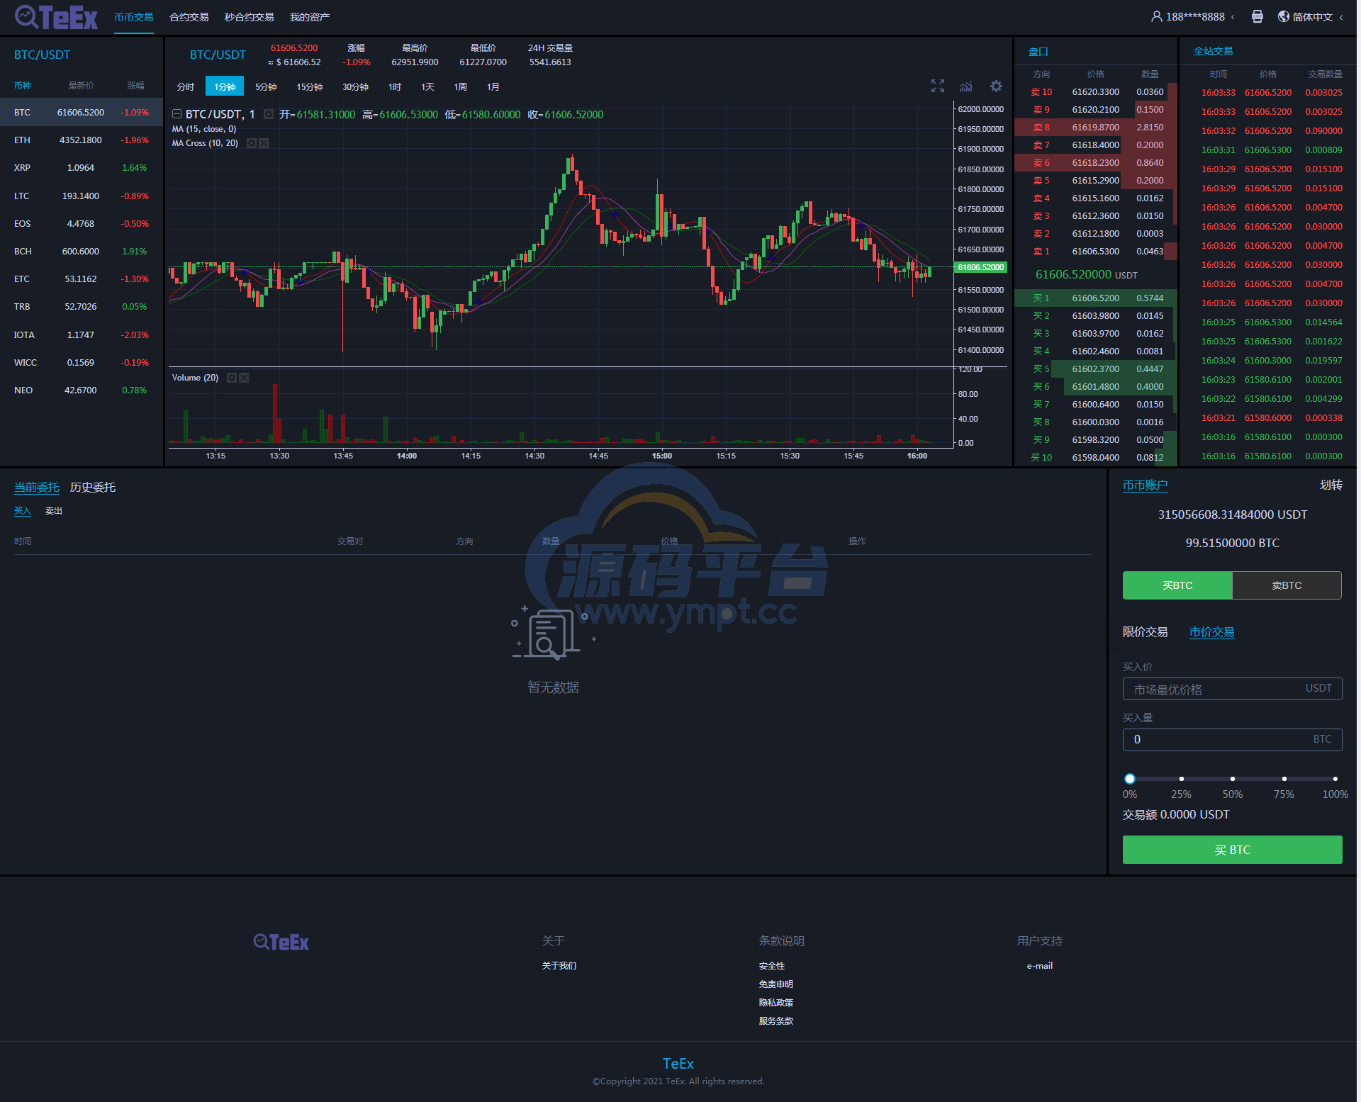This screenshot has height=1102, width=1361.
Task: Click the TeEx logo in the header
Action: tap(56, 17)
